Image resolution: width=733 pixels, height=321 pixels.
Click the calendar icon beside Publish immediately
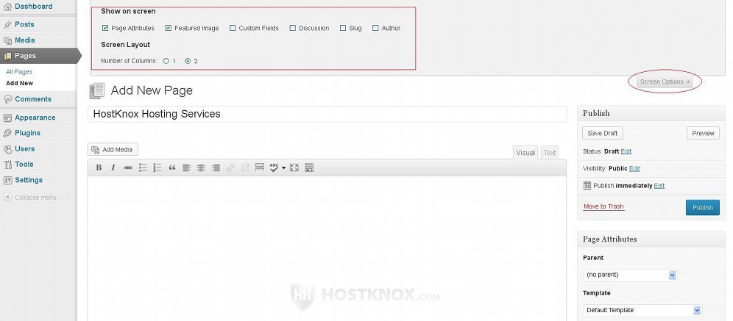pos(587,185)
